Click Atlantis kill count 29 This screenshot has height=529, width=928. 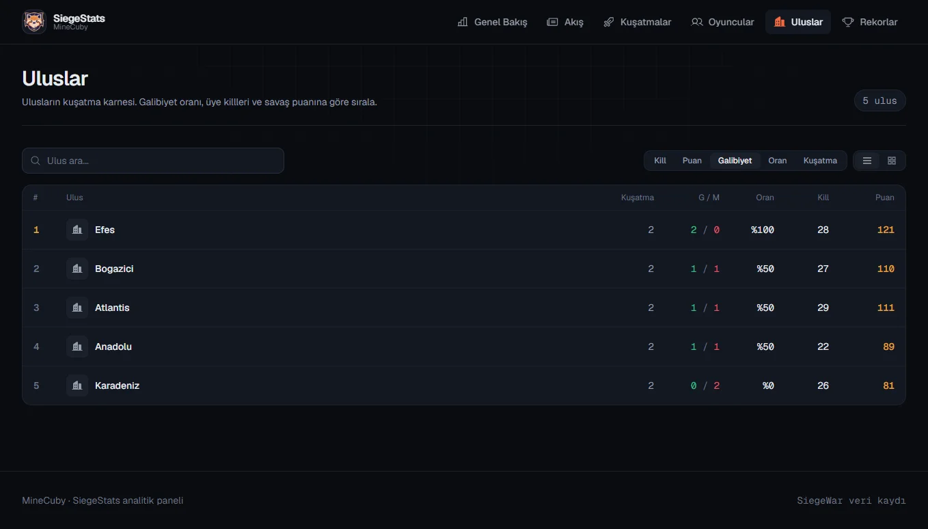click(x=823, y=308)
